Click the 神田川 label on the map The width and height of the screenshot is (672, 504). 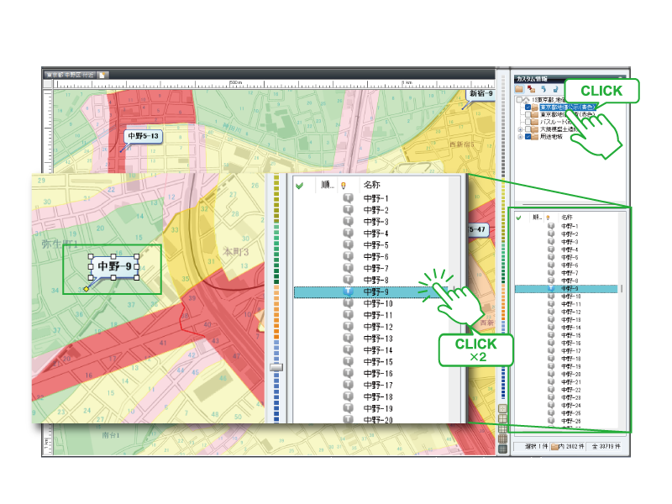[232, 128]
